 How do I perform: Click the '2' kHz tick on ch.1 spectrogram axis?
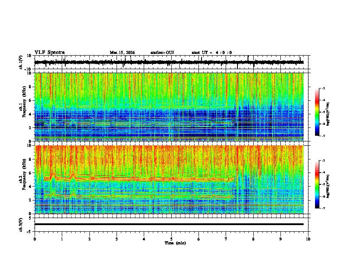(30, 128)
